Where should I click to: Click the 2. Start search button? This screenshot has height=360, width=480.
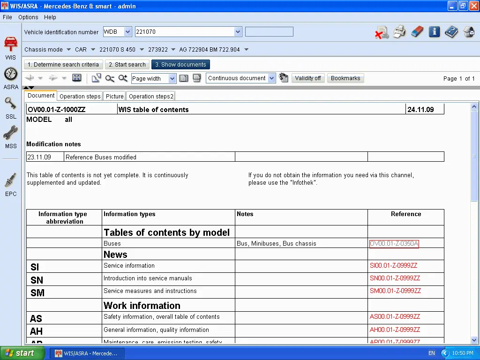tap(127, 65)
